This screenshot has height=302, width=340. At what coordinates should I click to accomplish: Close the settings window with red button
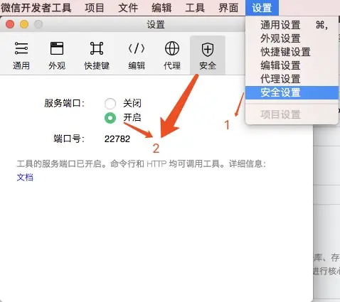pos(10,24)
